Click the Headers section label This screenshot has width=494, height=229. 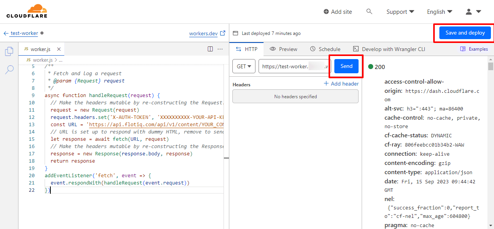242,84
